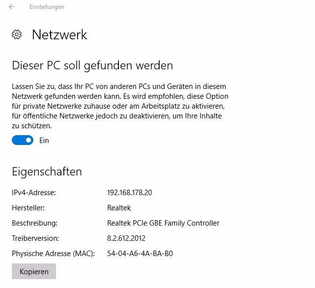Click the Kopieren button

click(x=34, y=271)
